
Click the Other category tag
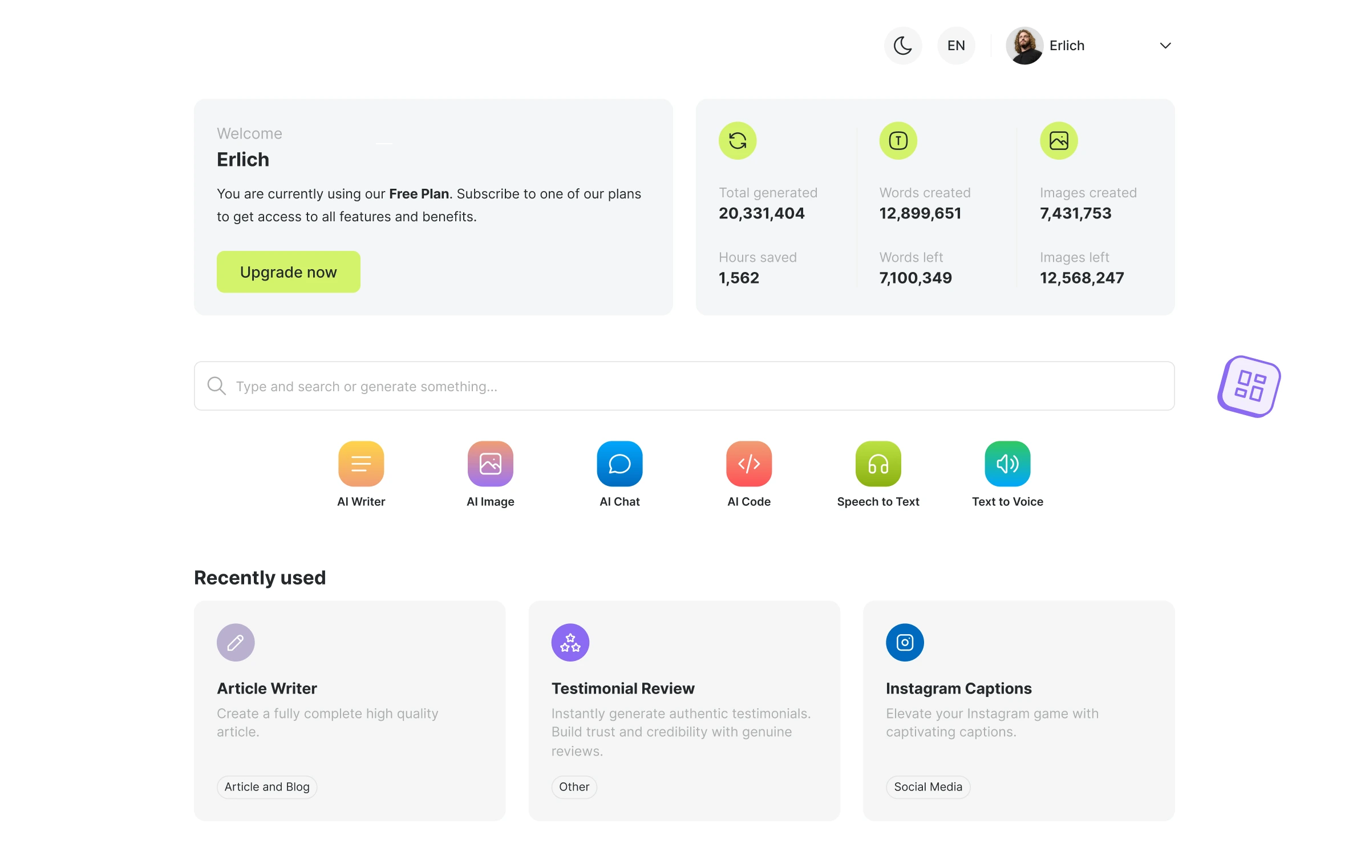(x=574, y=786)
